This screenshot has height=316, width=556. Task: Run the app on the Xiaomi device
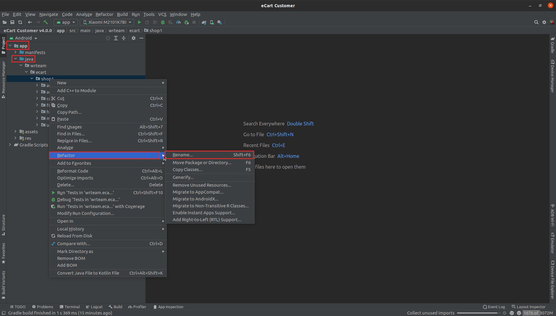tap(139, 22)
